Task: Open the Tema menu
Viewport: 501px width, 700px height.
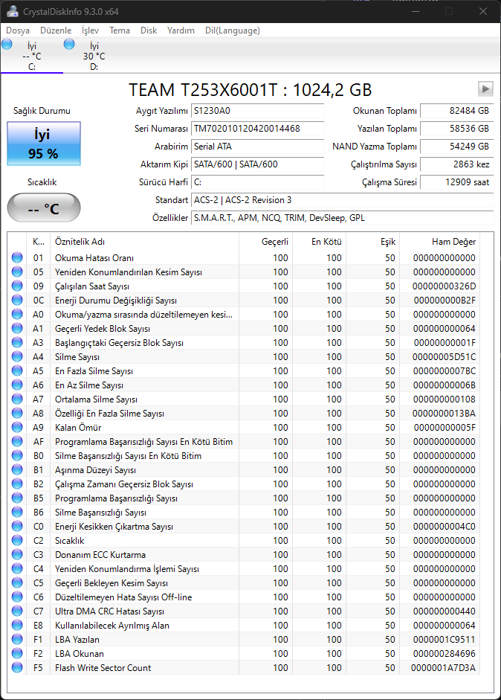Action: click(120, 30)
